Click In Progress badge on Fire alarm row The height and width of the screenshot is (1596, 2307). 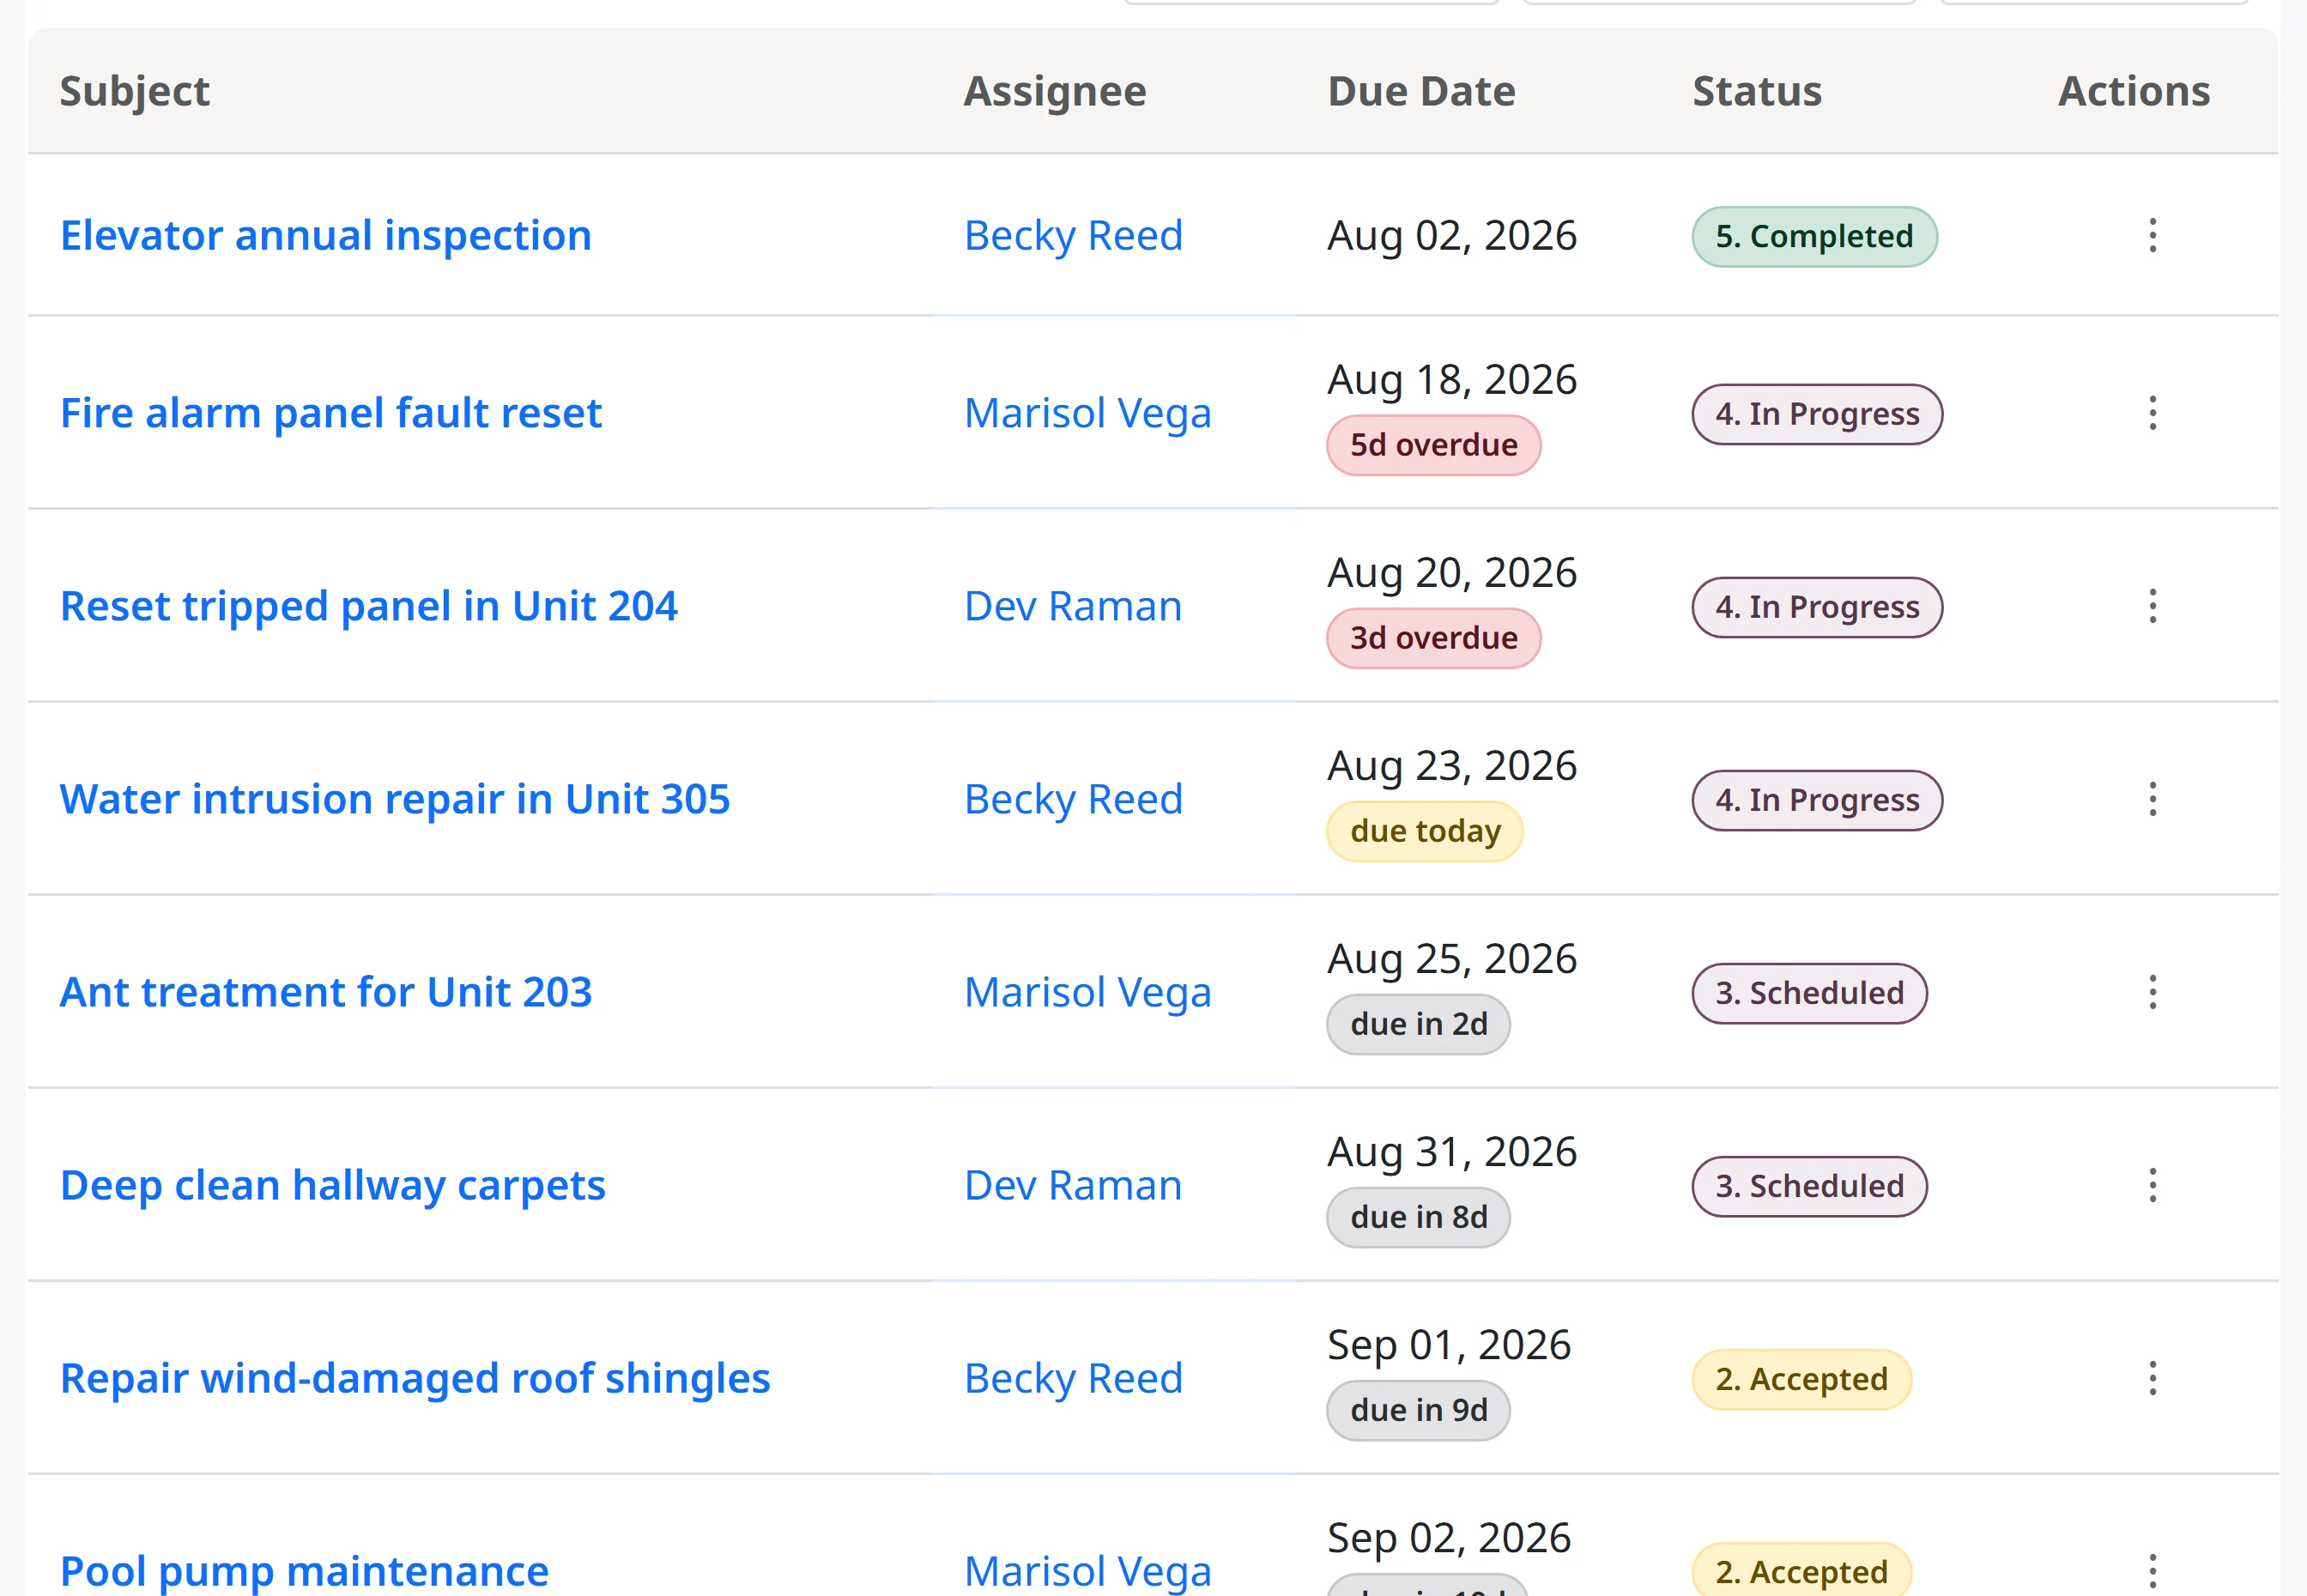coord(1817,414)
